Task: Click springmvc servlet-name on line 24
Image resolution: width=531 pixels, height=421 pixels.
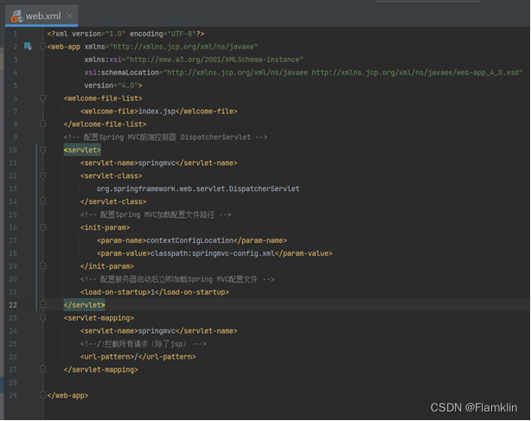Action: (157, 330)
